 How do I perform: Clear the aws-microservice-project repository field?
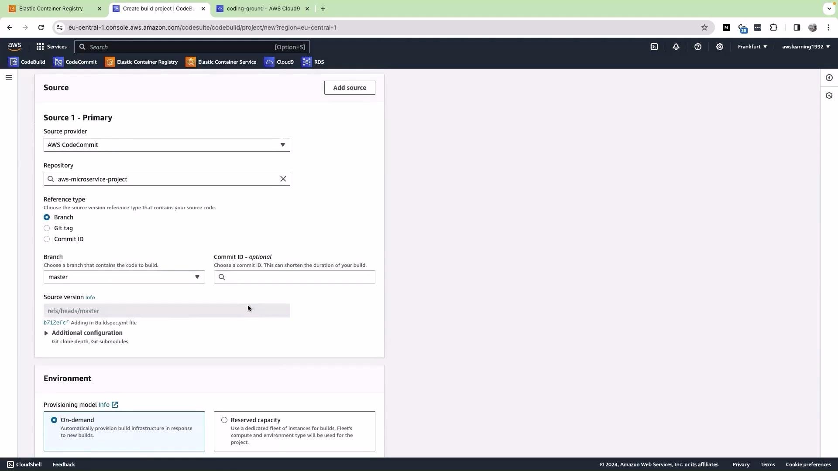(283, 179)
